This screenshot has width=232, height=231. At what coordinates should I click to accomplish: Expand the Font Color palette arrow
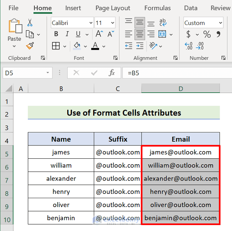(104, 46)
